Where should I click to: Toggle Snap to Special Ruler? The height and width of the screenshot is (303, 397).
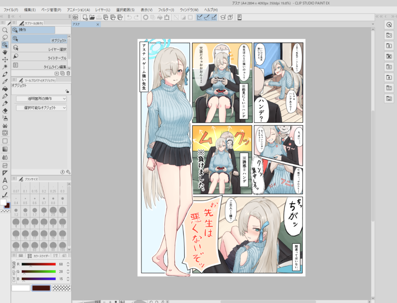click(x=207, y=17)
